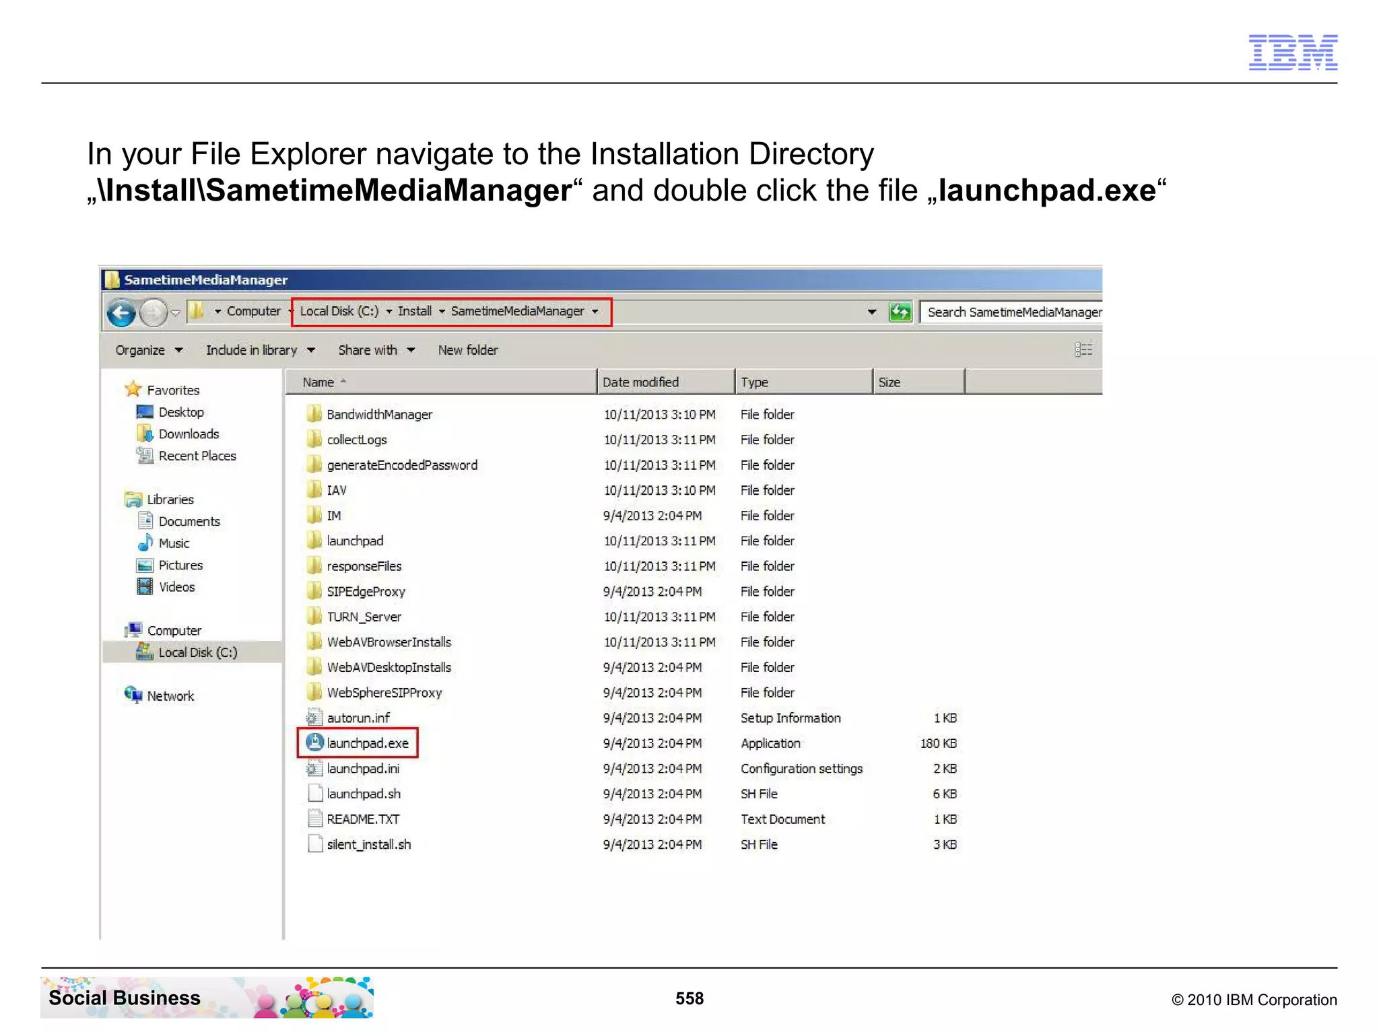
Task: Select Network in the navigation pane
Action: click(x=160, y=696)
